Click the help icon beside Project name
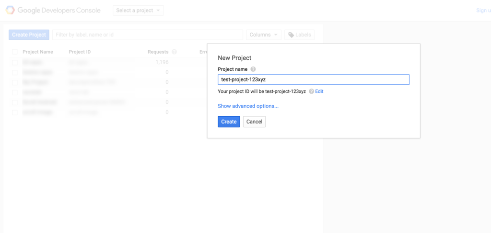Image resolution: width=491 pixels, height=233 pixels. (x=253, y=69)
